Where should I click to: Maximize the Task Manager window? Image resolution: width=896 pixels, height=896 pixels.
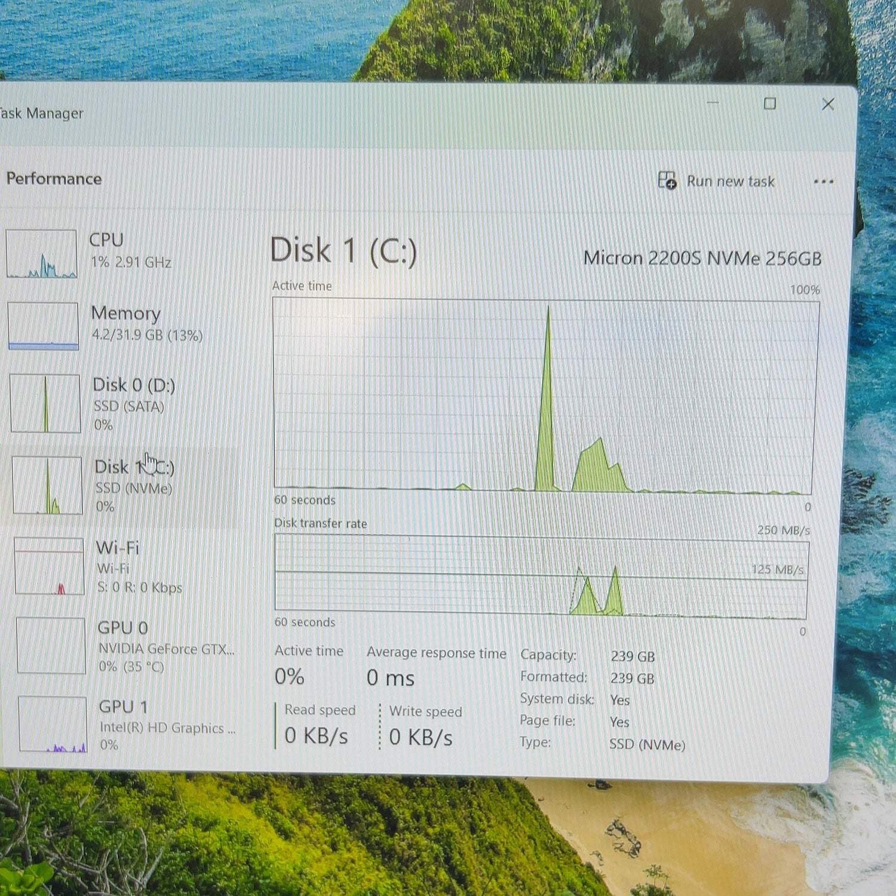click(x=770, y=103)
